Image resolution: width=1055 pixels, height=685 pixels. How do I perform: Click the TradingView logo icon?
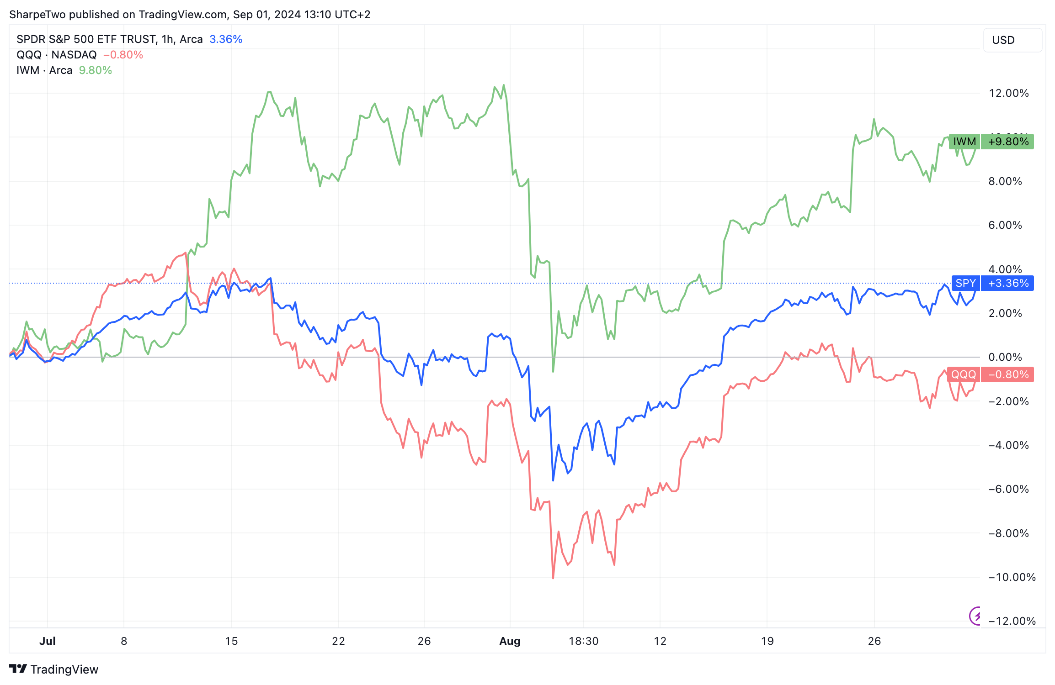pos(18,669)
